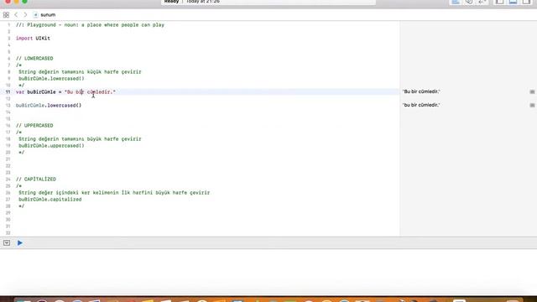Toggle the utilities panel button
537x302 pixels.
click(526, 2)
